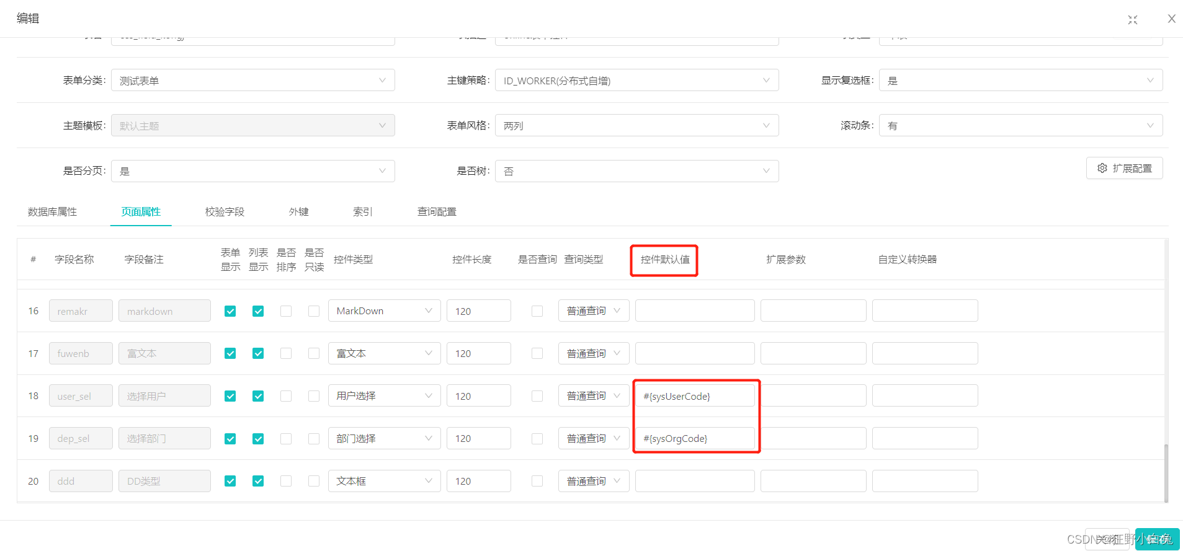The height and width of the screenshot is (551, 1183).
Task: Toggle 是否查询 for ddd row
Action: tap(537, 481)
